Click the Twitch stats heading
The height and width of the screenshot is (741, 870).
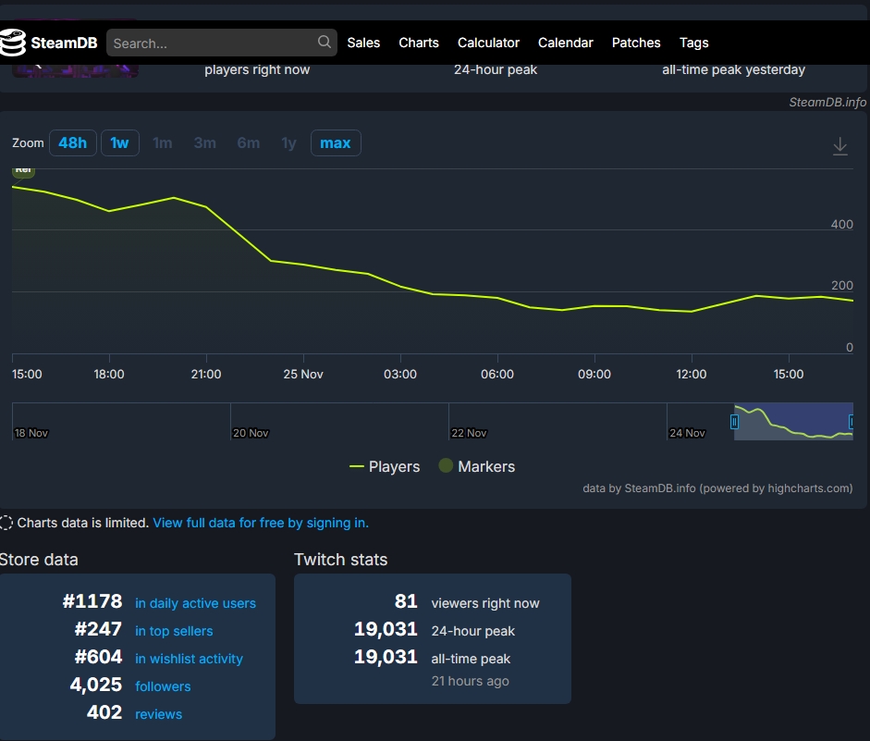pyautogui.click(x=340, y=560)
